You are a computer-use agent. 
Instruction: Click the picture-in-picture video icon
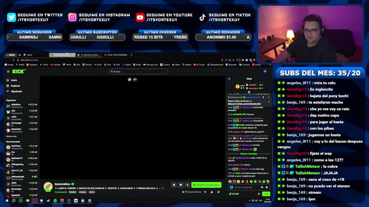click(x=129, y=80)
